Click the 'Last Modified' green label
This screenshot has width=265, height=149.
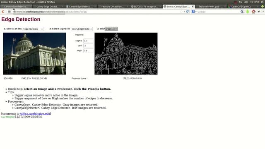pyautogui.click(x=8, y=117)
